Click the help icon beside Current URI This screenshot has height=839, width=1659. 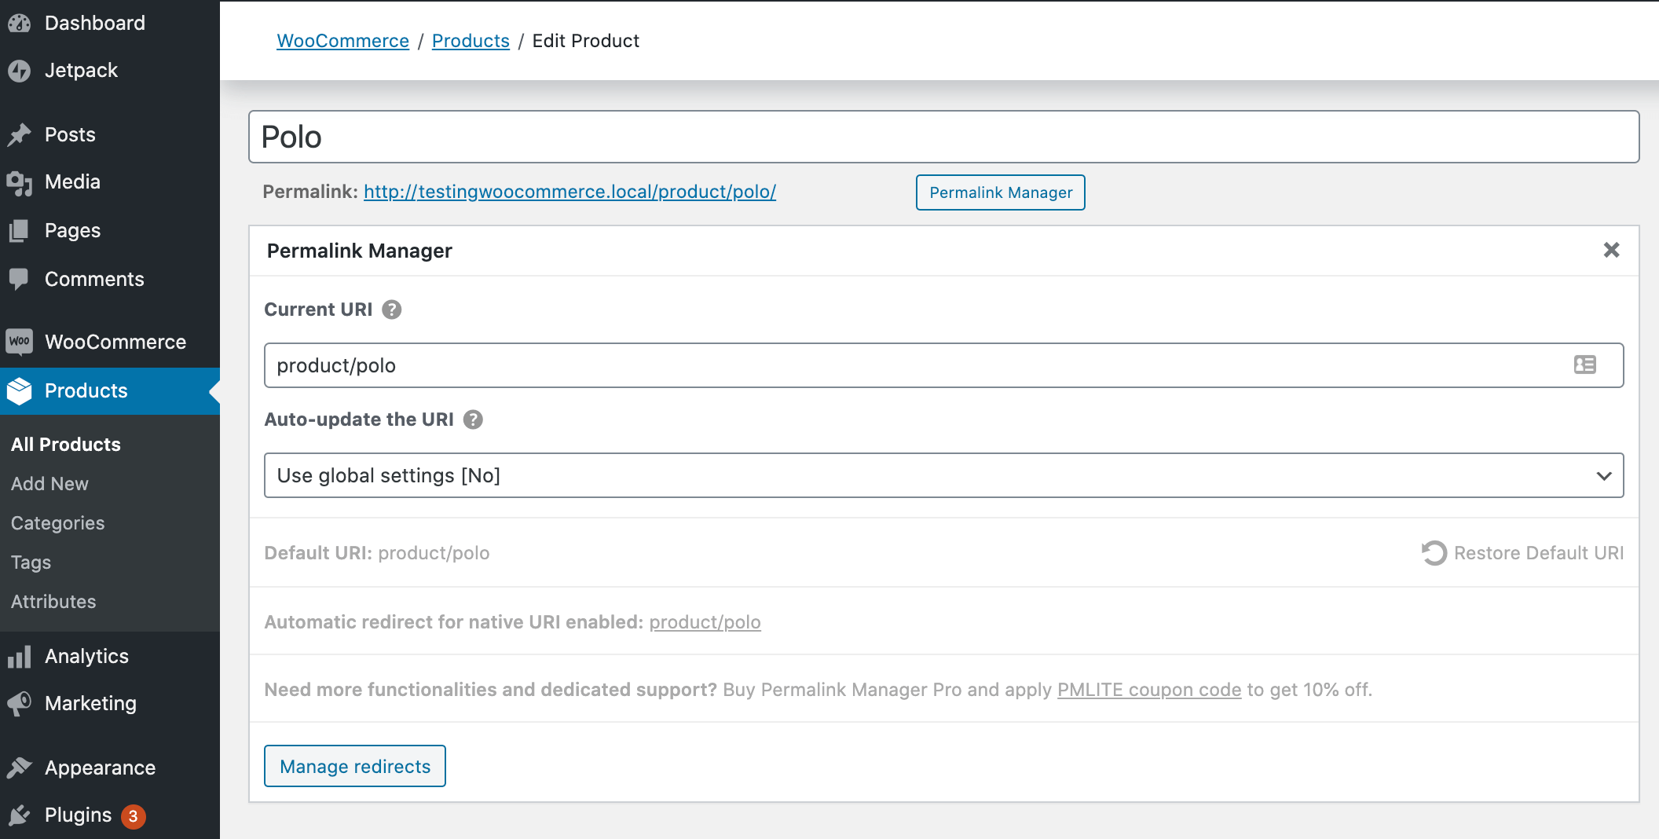tap(392, 310)
